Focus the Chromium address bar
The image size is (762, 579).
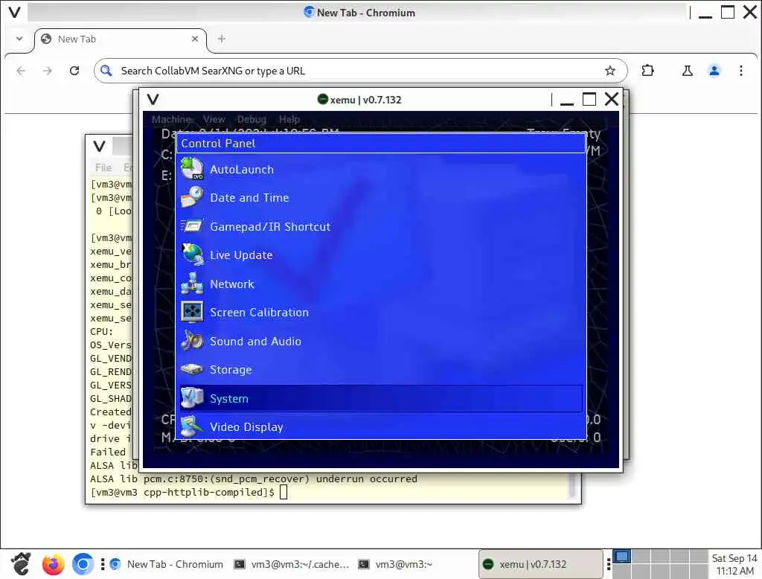tap(361, 71)
